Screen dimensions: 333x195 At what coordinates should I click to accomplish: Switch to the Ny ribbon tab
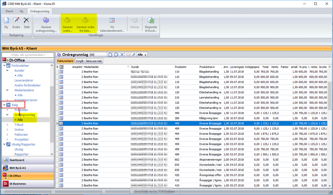click(21, 11)
